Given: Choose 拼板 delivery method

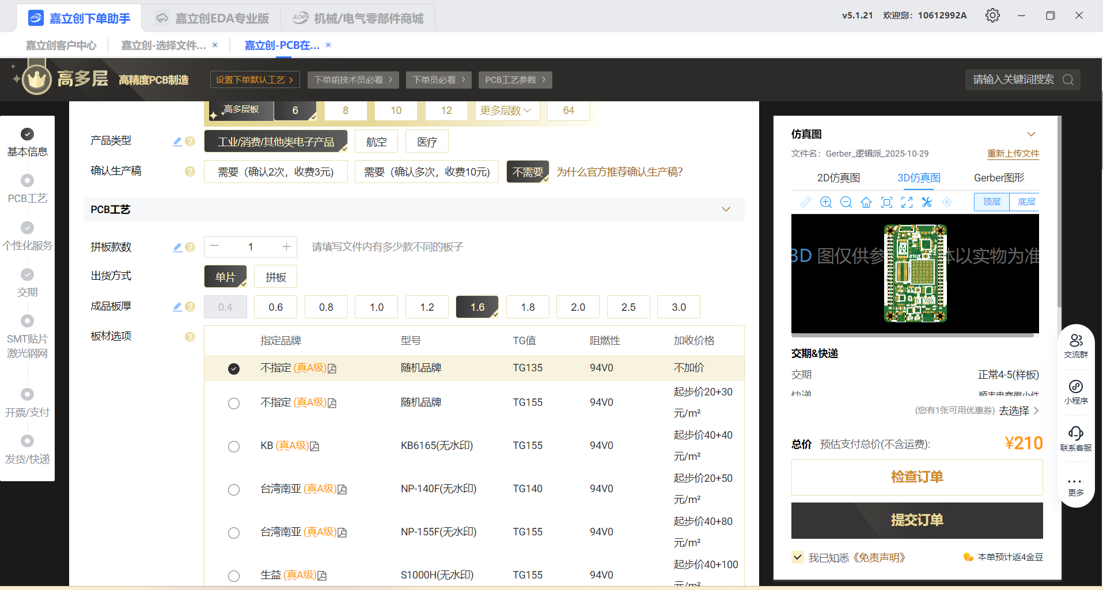Looking at the screenshot, I should point(275,277).
